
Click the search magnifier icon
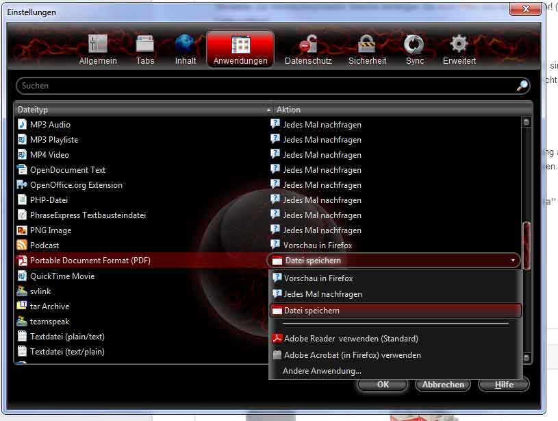click(x=522, y=86)
